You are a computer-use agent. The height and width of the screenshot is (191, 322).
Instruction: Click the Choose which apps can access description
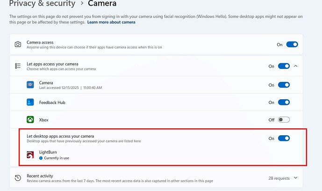pos(61,69)
